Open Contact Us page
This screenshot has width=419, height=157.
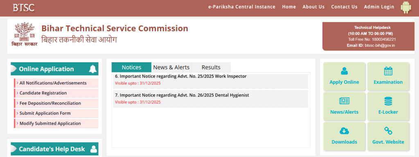[344, 7]
